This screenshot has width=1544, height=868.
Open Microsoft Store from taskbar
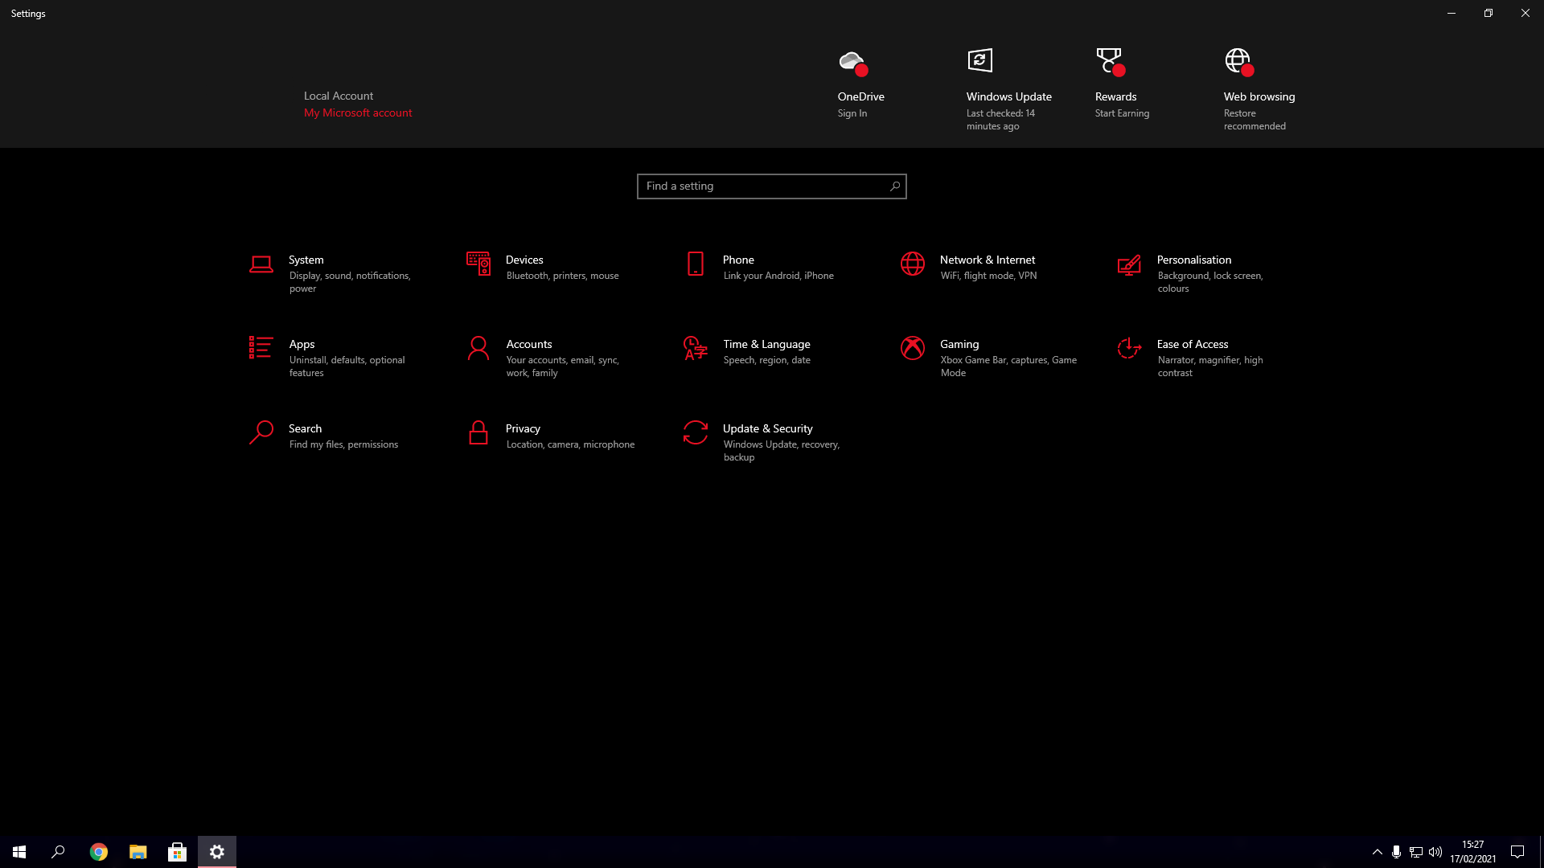coord(177,852)
